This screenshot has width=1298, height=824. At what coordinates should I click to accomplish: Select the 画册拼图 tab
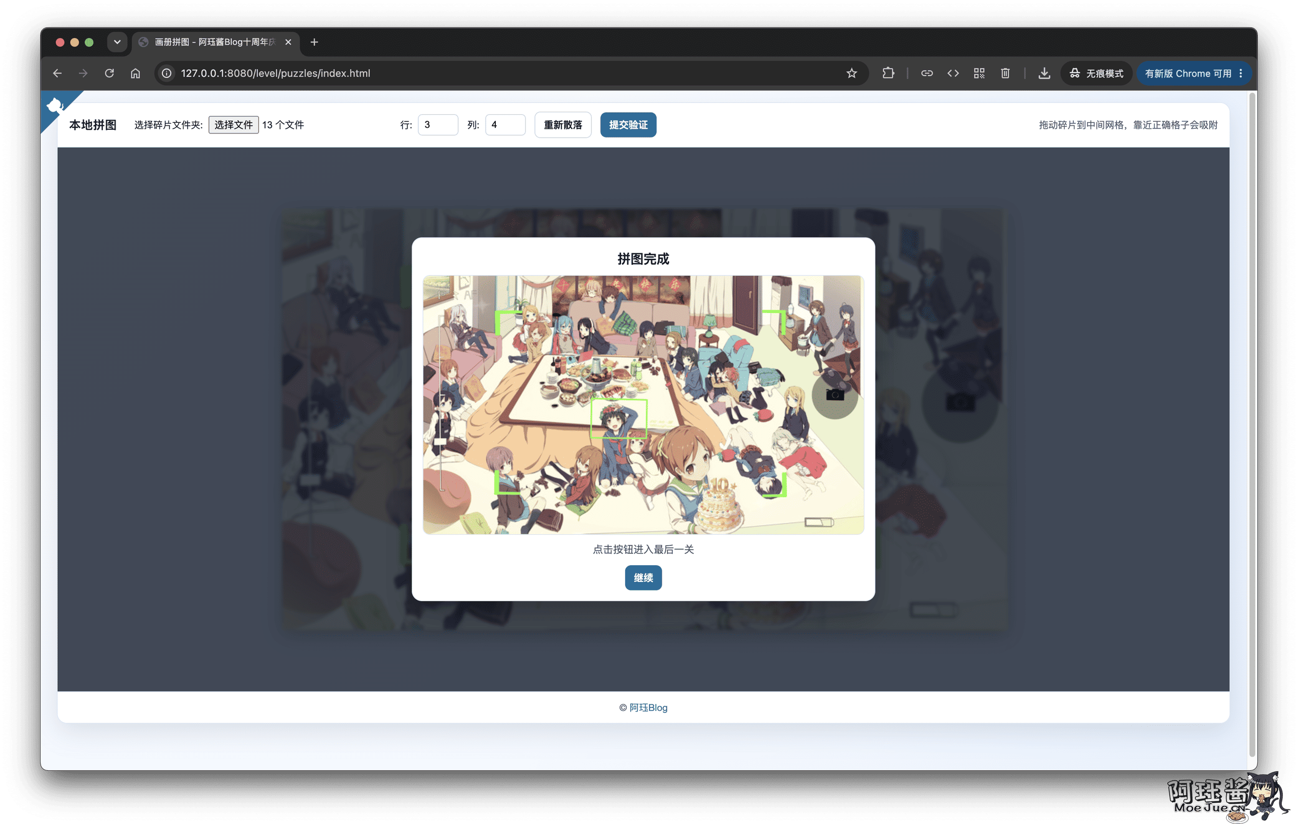(215, 42)
